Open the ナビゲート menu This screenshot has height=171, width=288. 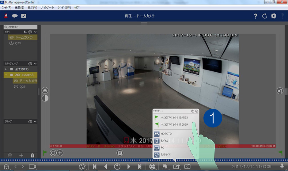click(47, 8)
